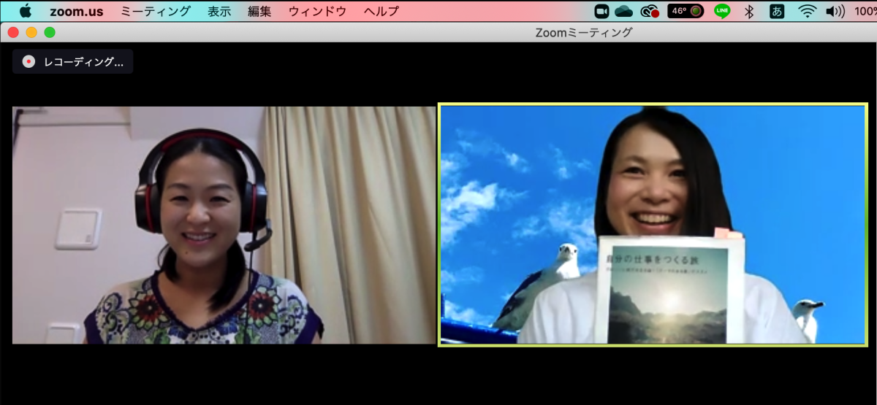The image size is (877, 405).
Task: Open the ヘルプ menu
Action: pos(381,11)
